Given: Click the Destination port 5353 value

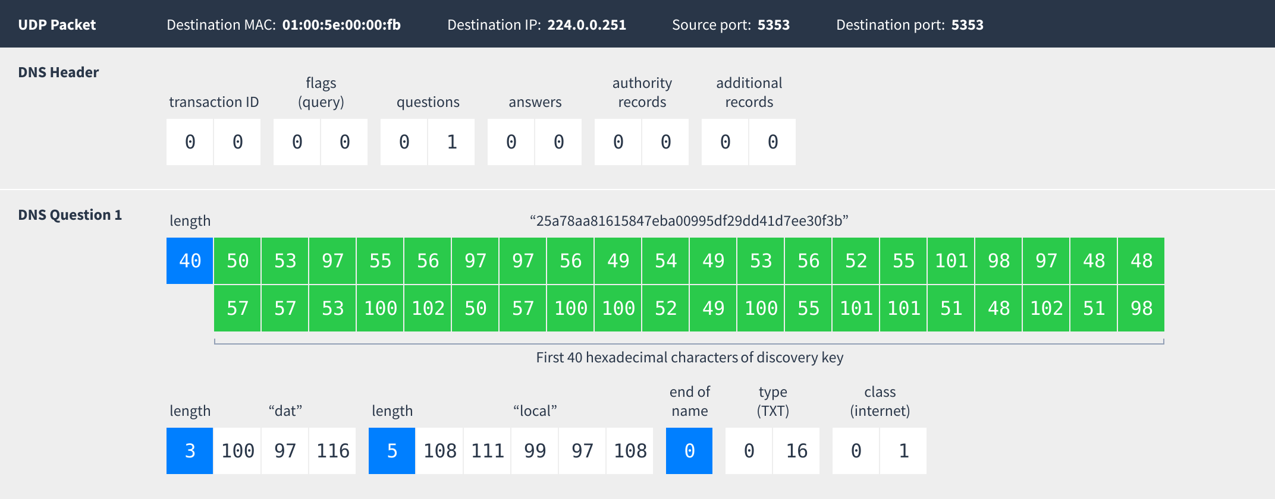Looking at the screenshot, I should pyautogui.click(x=967, y=25).
